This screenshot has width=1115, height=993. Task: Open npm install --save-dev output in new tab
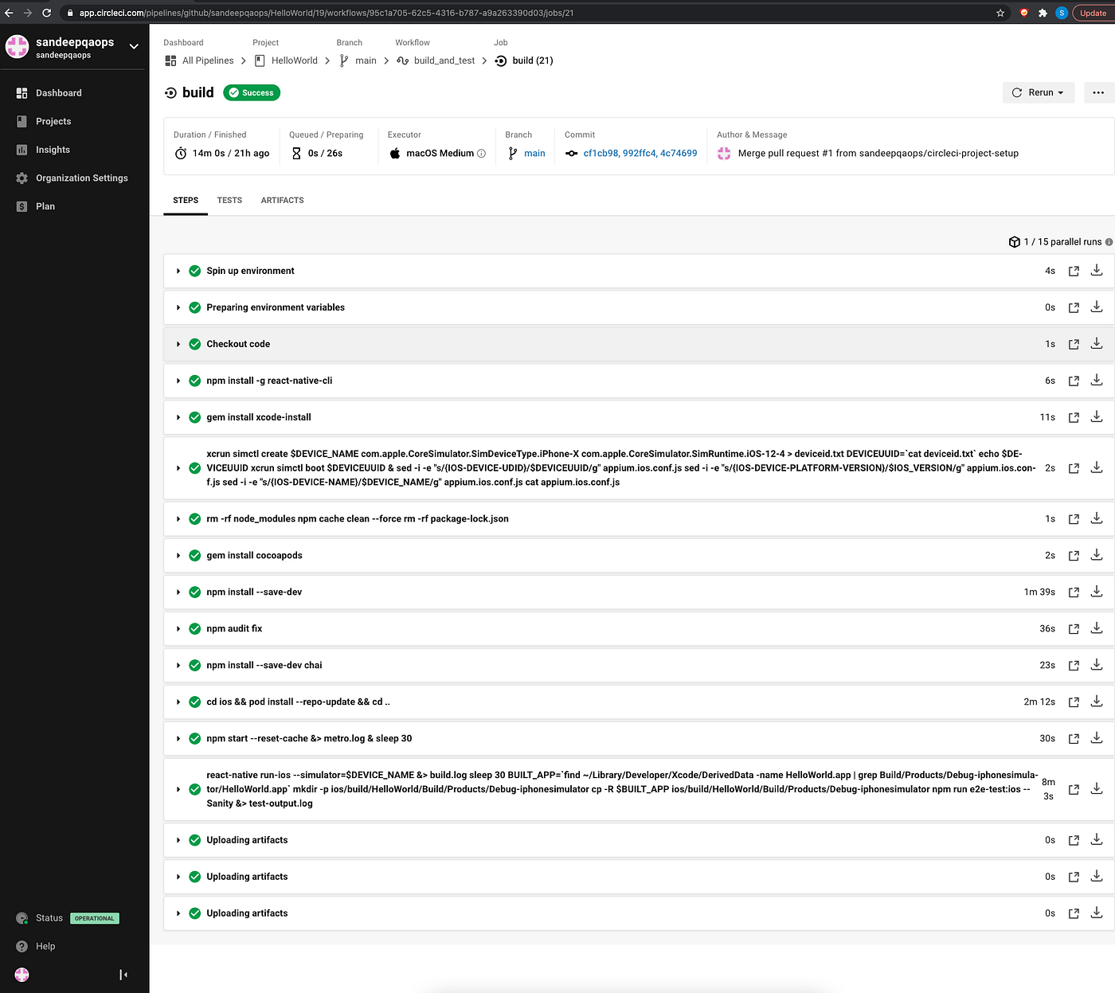pyautogui.click(x=1074, y=592)
